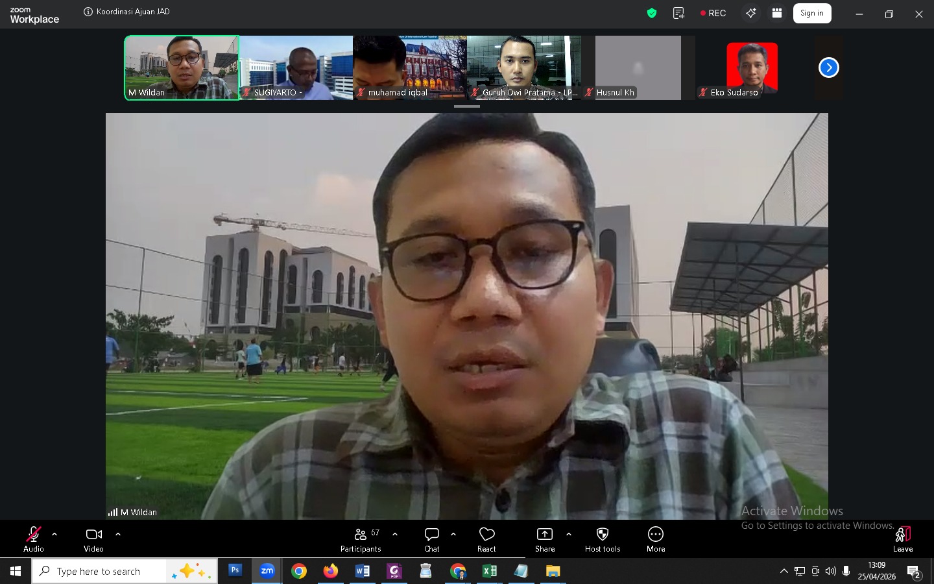Screen dimensions: 934x584
Task: Show hidden system tray icons
Action: (x=784, y=571)
